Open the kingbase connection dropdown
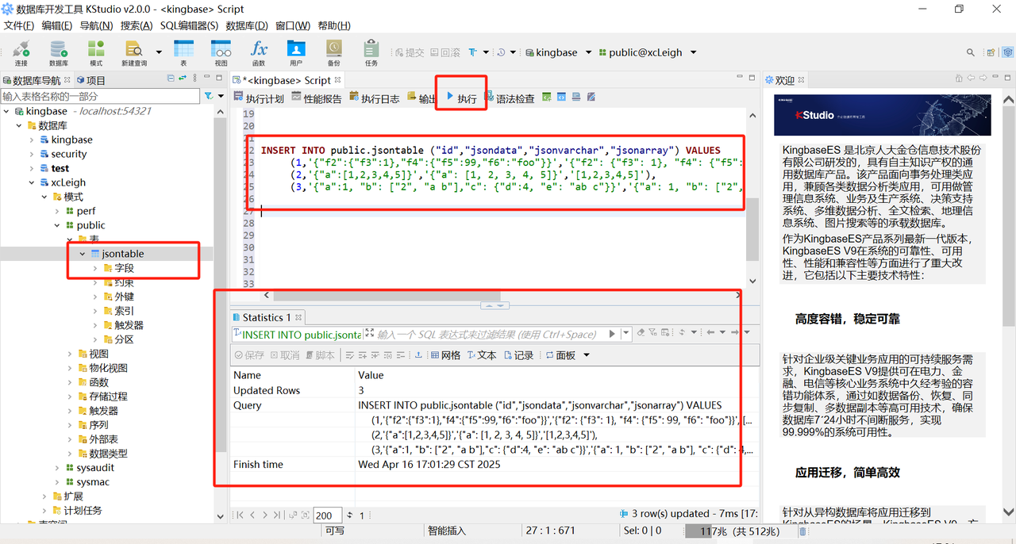This screenshot has height=544, width=1016. tap(588, 52)
